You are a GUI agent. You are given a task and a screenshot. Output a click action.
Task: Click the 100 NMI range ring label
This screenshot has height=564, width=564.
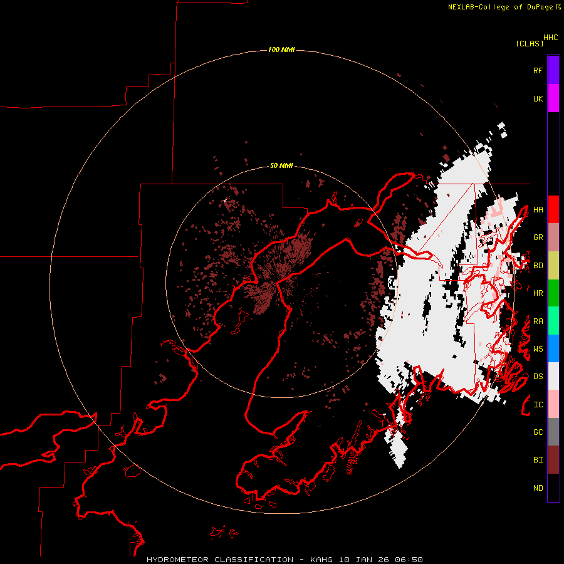[x=281, y=50]
